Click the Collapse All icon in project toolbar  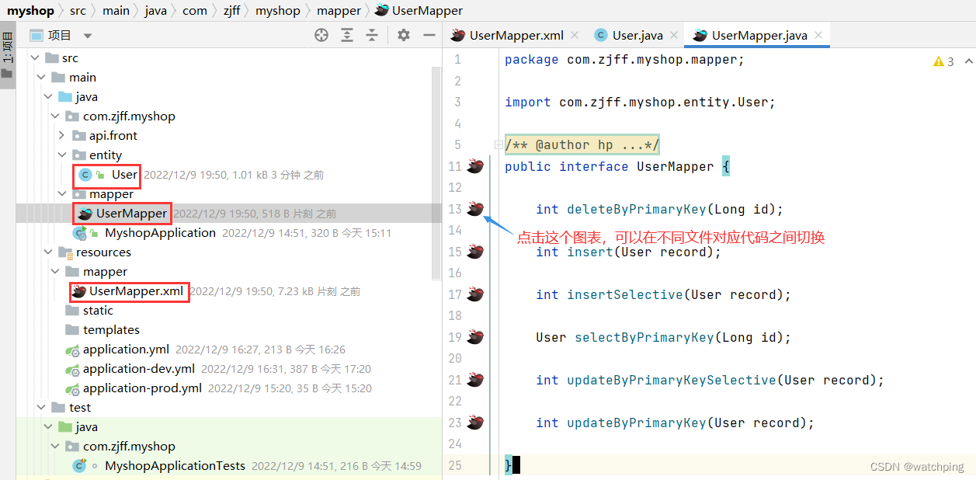click(372, 35)
